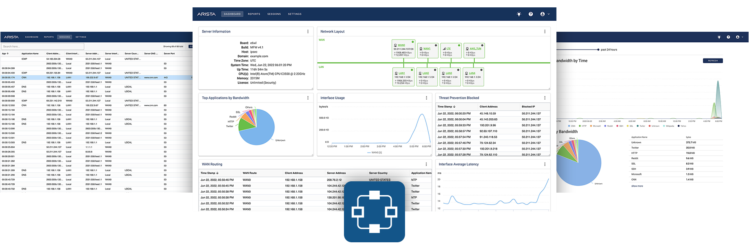Screen dimensions: 749x250
Task: Select highlighted CNN session row 00:00:05.174
Action: pos(96,77)
